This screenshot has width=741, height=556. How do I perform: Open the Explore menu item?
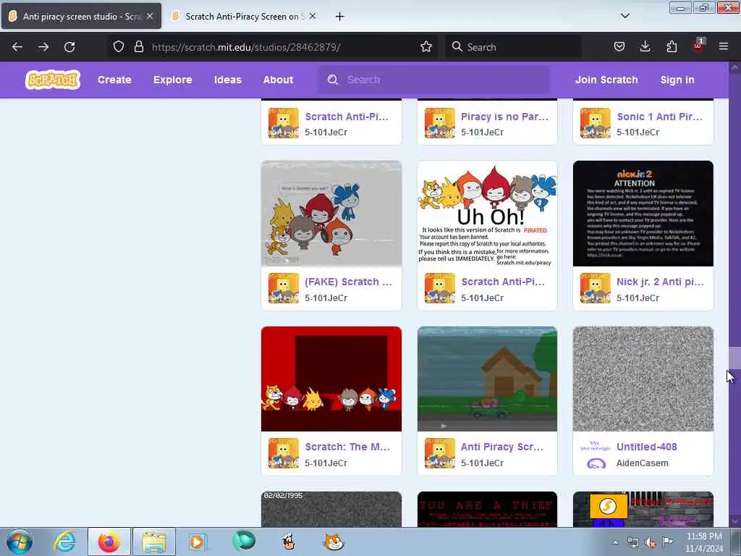[x=172, y=80]
